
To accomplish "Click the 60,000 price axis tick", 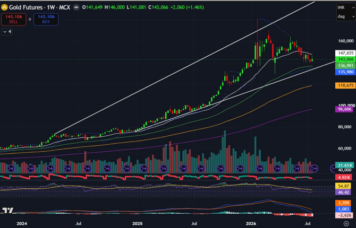I will pyautogui.click(x=345, y=148).
